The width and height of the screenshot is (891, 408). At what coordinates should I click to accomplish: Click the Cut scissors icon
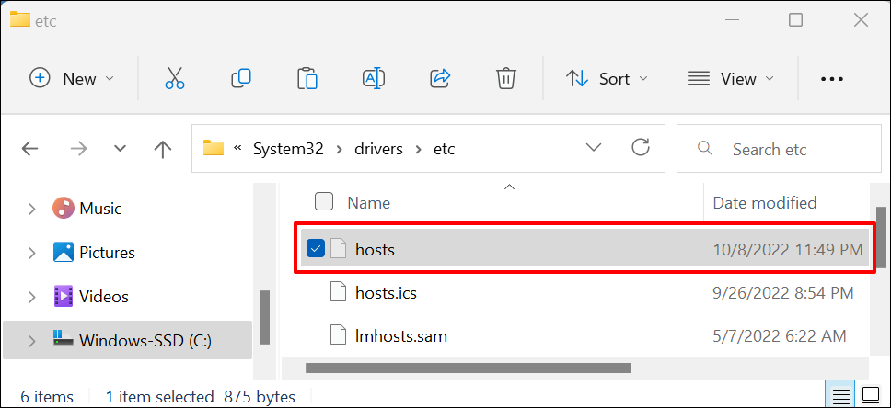175,79
